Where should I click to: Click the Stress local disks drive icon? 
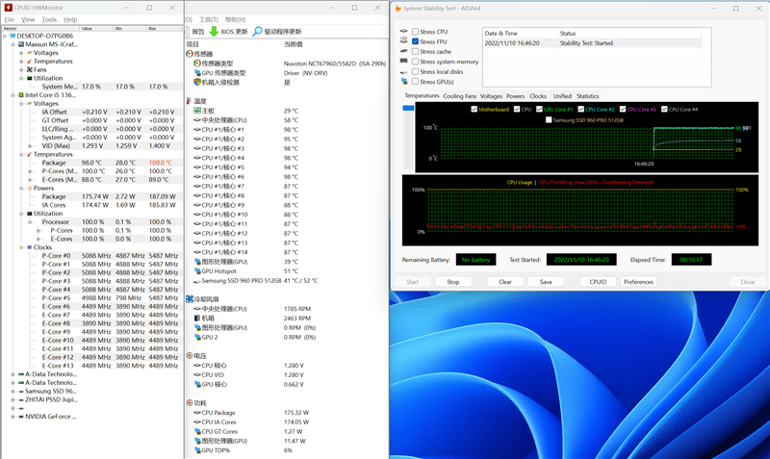pos(403,71)
